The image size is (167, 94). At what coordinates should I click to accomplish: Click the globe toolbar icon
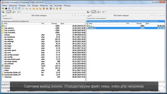click(9, 9)
